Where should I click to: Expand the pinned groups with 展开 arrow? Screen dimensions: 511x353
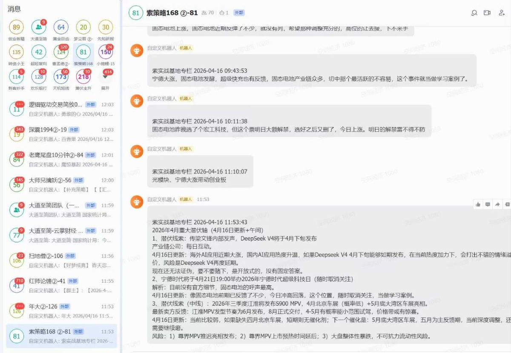[x=105, y=77]
